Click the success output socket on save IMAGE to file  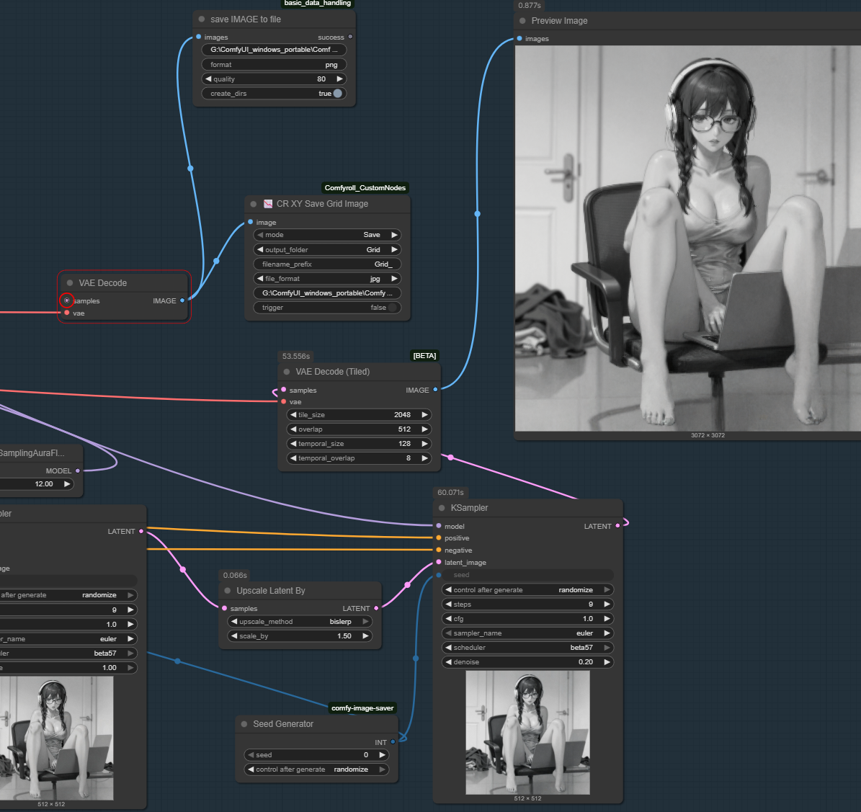pyautogui.click(x=350, y=37)
